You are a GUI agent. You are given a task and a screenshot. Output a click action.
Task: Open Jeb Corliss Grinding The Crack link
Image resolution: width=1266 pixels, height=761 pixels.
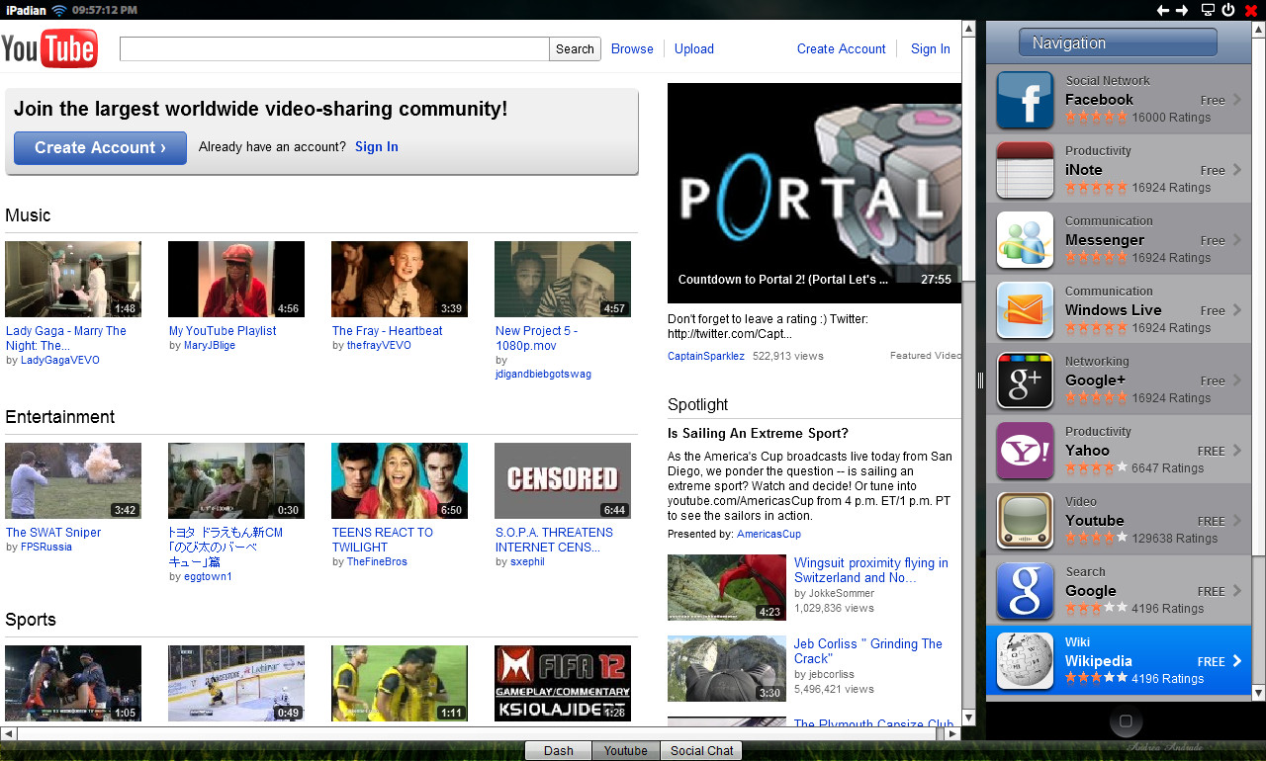pyautogui.click(x=868, y=651)
